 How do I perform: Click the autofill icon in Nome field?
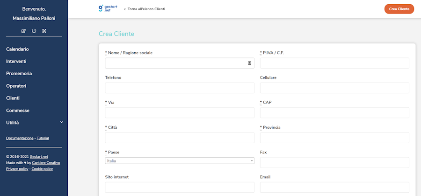[x=249, y=63]
